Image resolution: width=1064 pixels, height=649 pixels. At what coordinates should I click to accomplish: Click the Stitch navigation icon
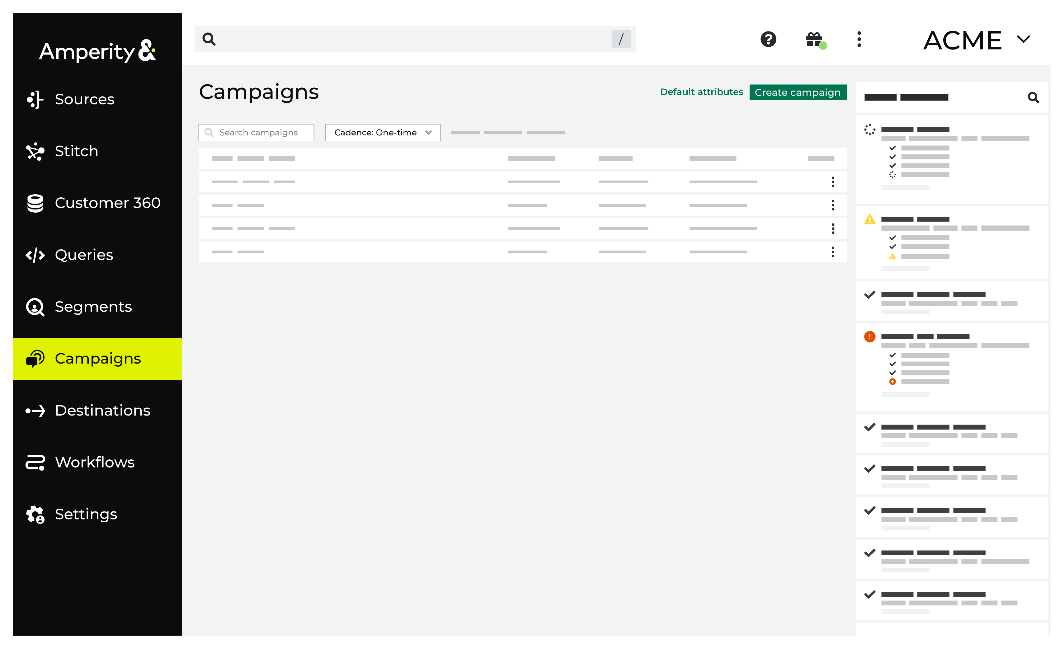click(x=36, y=150)
